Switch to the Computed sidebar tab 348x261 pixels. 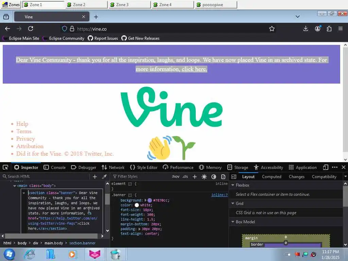[x=272, y=177]
